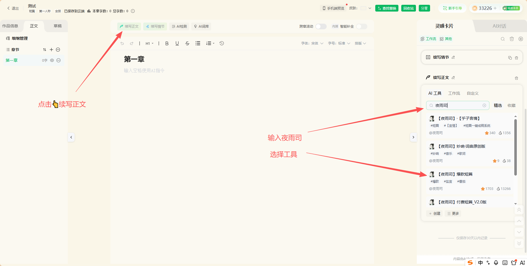This screenshot has width=527, height=266.
Task: Sort chapters with the order icon
Action: click(45, 50)
